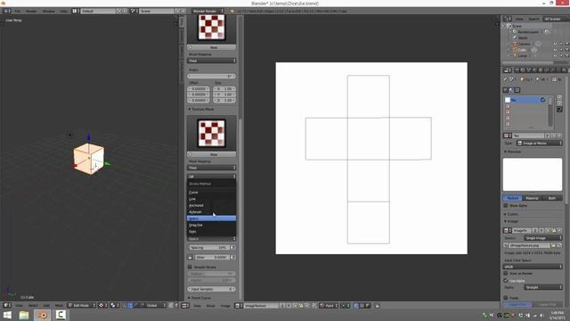Screen dimensions: 570x321
Task: Enable Show Alpha checkbox
Action: (x=506, y=206)
